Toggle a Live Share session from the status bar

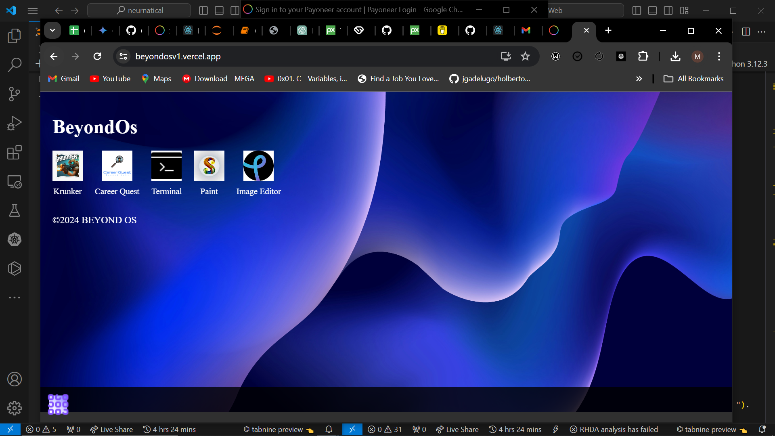click(111, 430)
